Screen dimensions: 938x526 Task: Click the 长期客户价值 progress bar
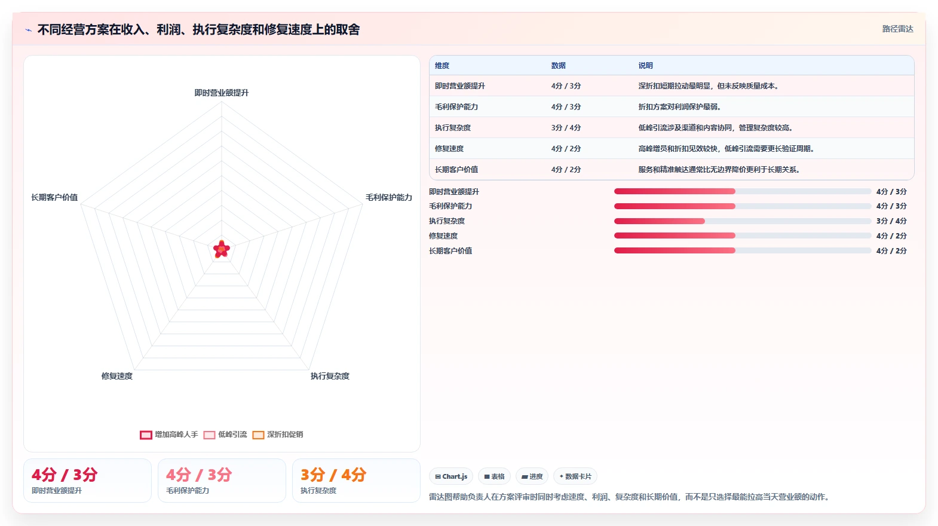[x=743, y=250]
